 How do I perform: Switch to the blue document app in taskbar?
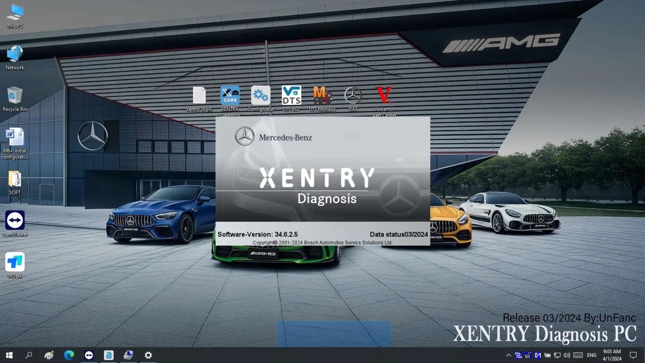click(x=108, y=355)
